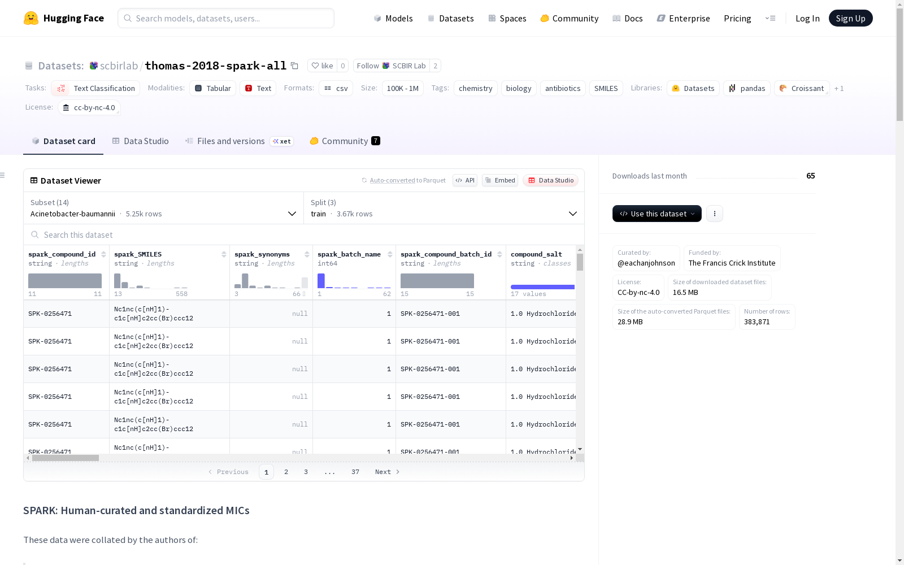Open the Files and versions tab
Image resolution: width=904 pixels, height=565 pixels.
pyautogui.click(x=239, y=141)
